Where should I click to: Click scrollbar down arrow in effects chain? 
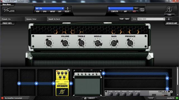point(177,95)
